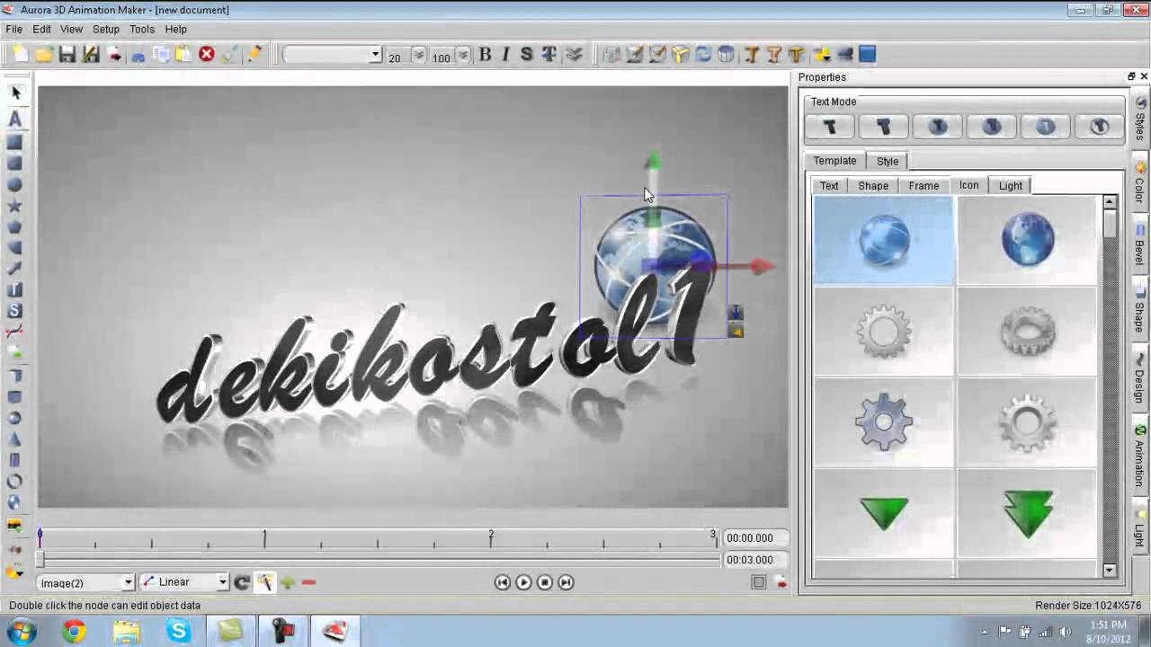Click the export icon at timeline right end
Screen dimensions: 1151x647
[x=781, y=582]
